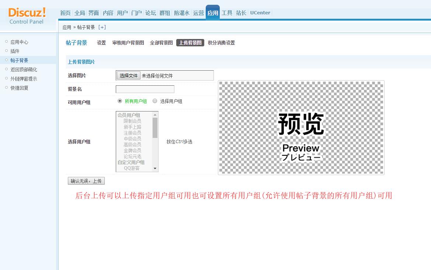This screenshot has height=270, width=431.
Task: Click the list scrollbar down arrow
Action: 155,168
